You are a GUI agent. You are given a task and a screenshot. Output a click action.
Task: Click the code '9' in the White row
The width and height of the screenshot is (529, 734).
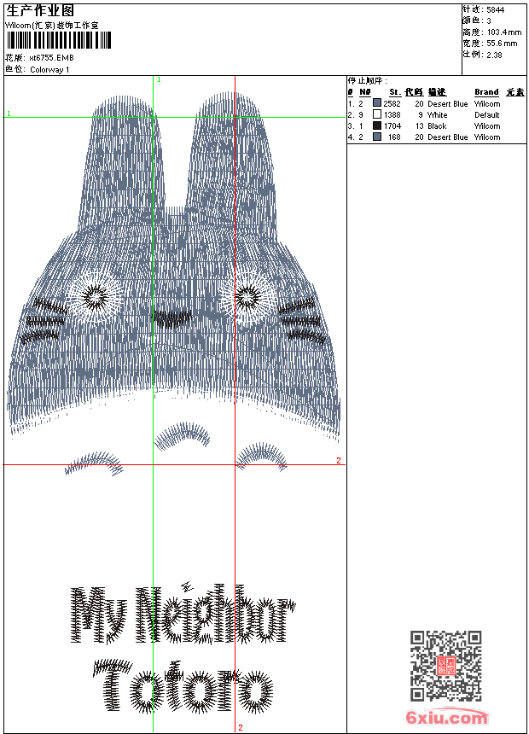click(x=421, y=114)
